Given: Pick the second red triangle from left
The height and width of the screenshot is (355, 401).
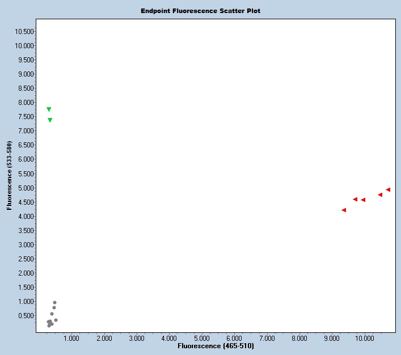Looking at the screenshot, I should point(355,199).
